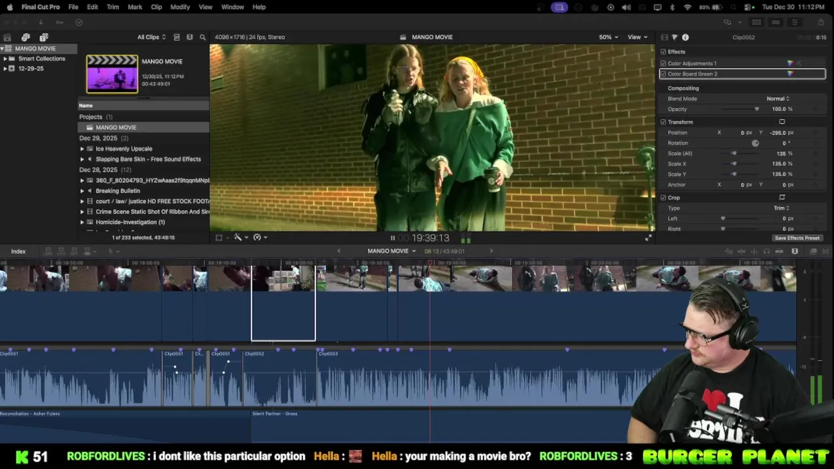Collapse the MANGO MOVIE library
The image size is (834, 469).
[2, 49]
